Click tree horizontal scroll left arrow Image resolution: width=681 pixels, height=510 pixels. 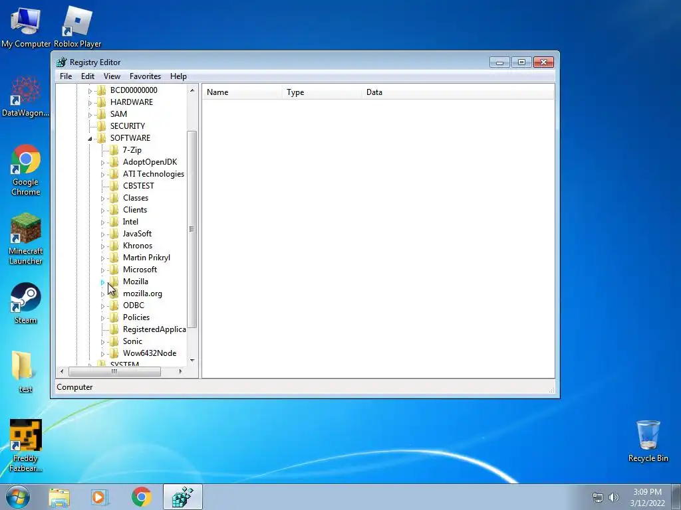point(62,371)
